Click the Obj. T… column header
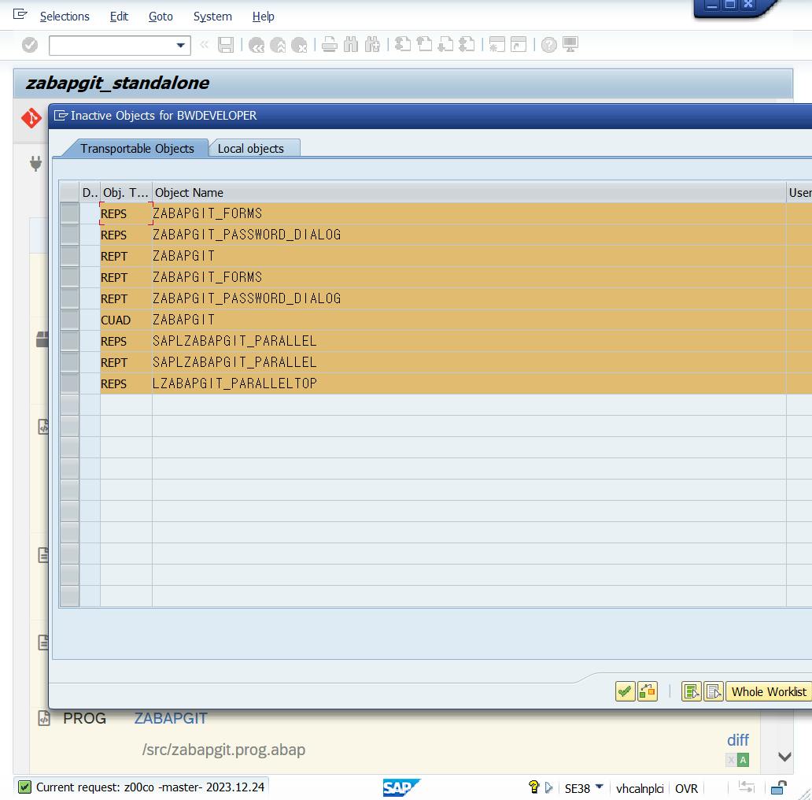 pos(126,192)
